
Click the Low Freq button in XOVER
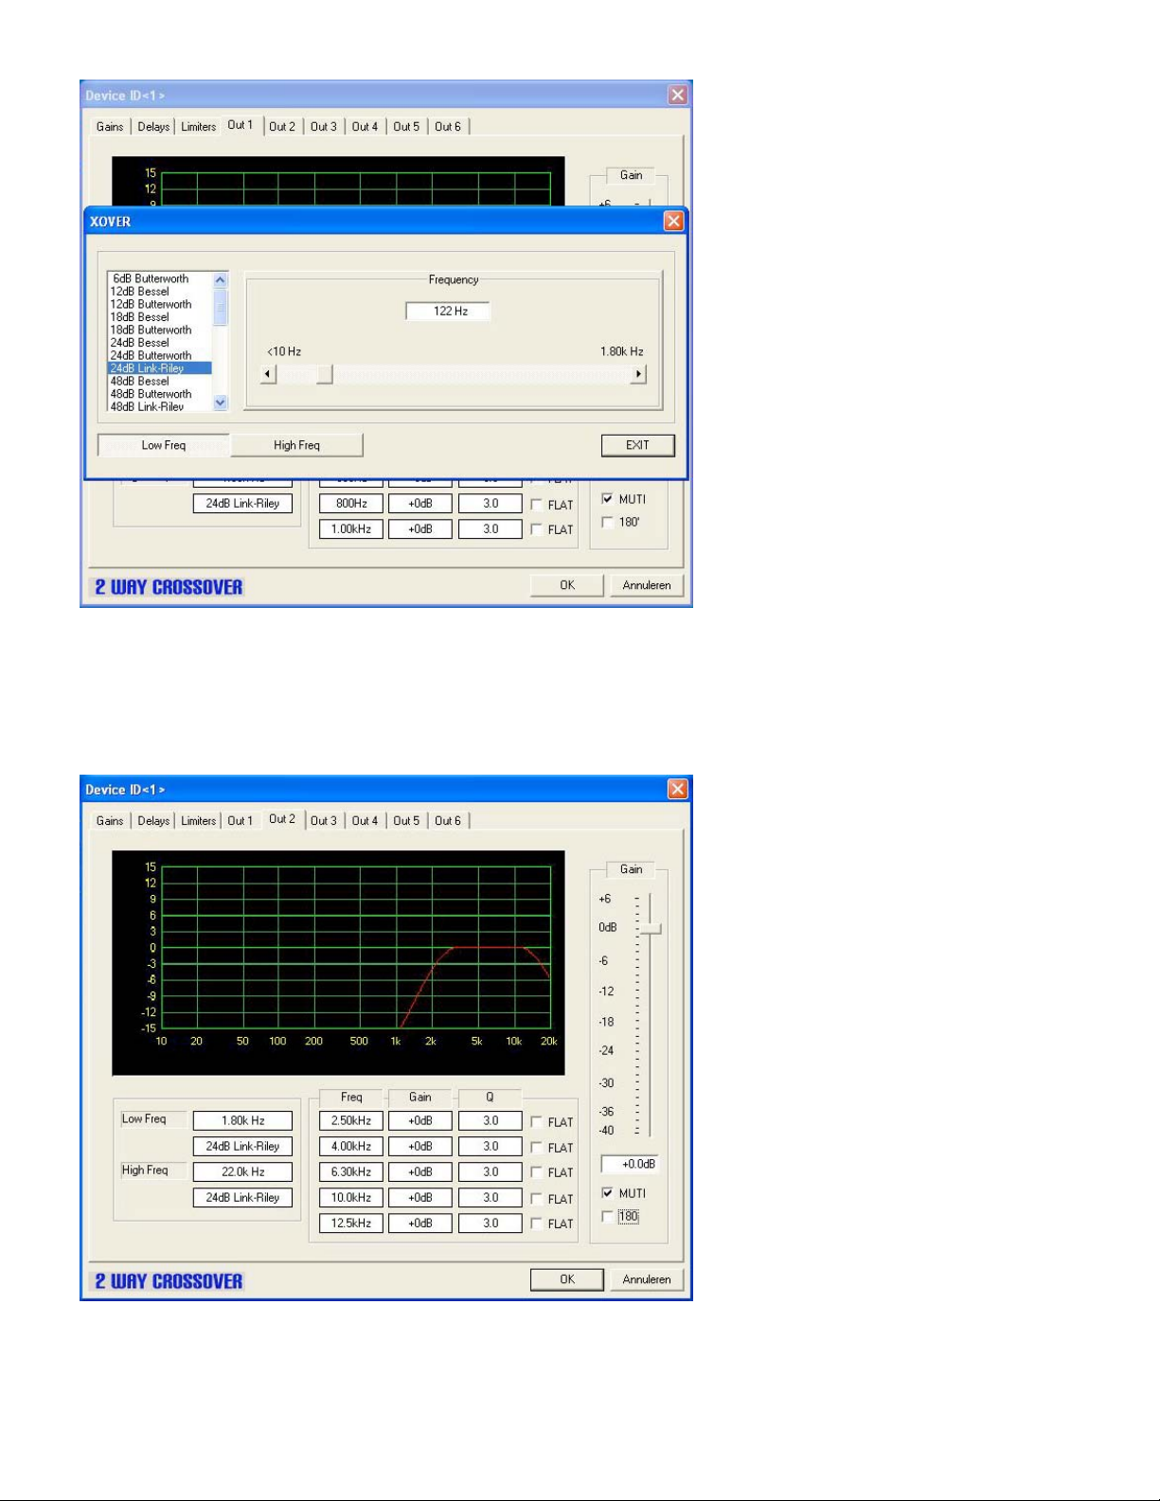coord(164,445)
